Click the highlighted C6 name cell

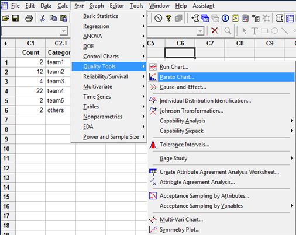(180, 52)
